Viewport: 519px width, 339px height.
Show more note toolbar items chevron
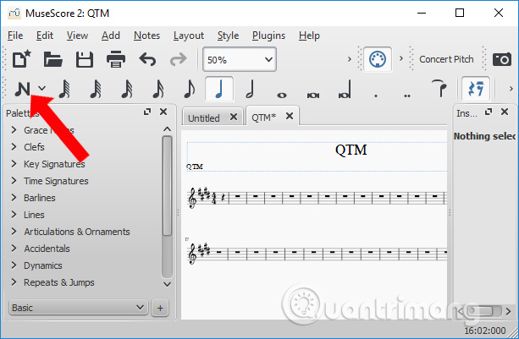[x=511, y=89]
